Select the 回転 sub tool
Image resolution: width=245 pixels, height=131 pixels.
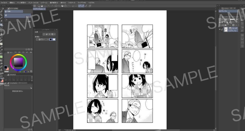coord(17,20)
